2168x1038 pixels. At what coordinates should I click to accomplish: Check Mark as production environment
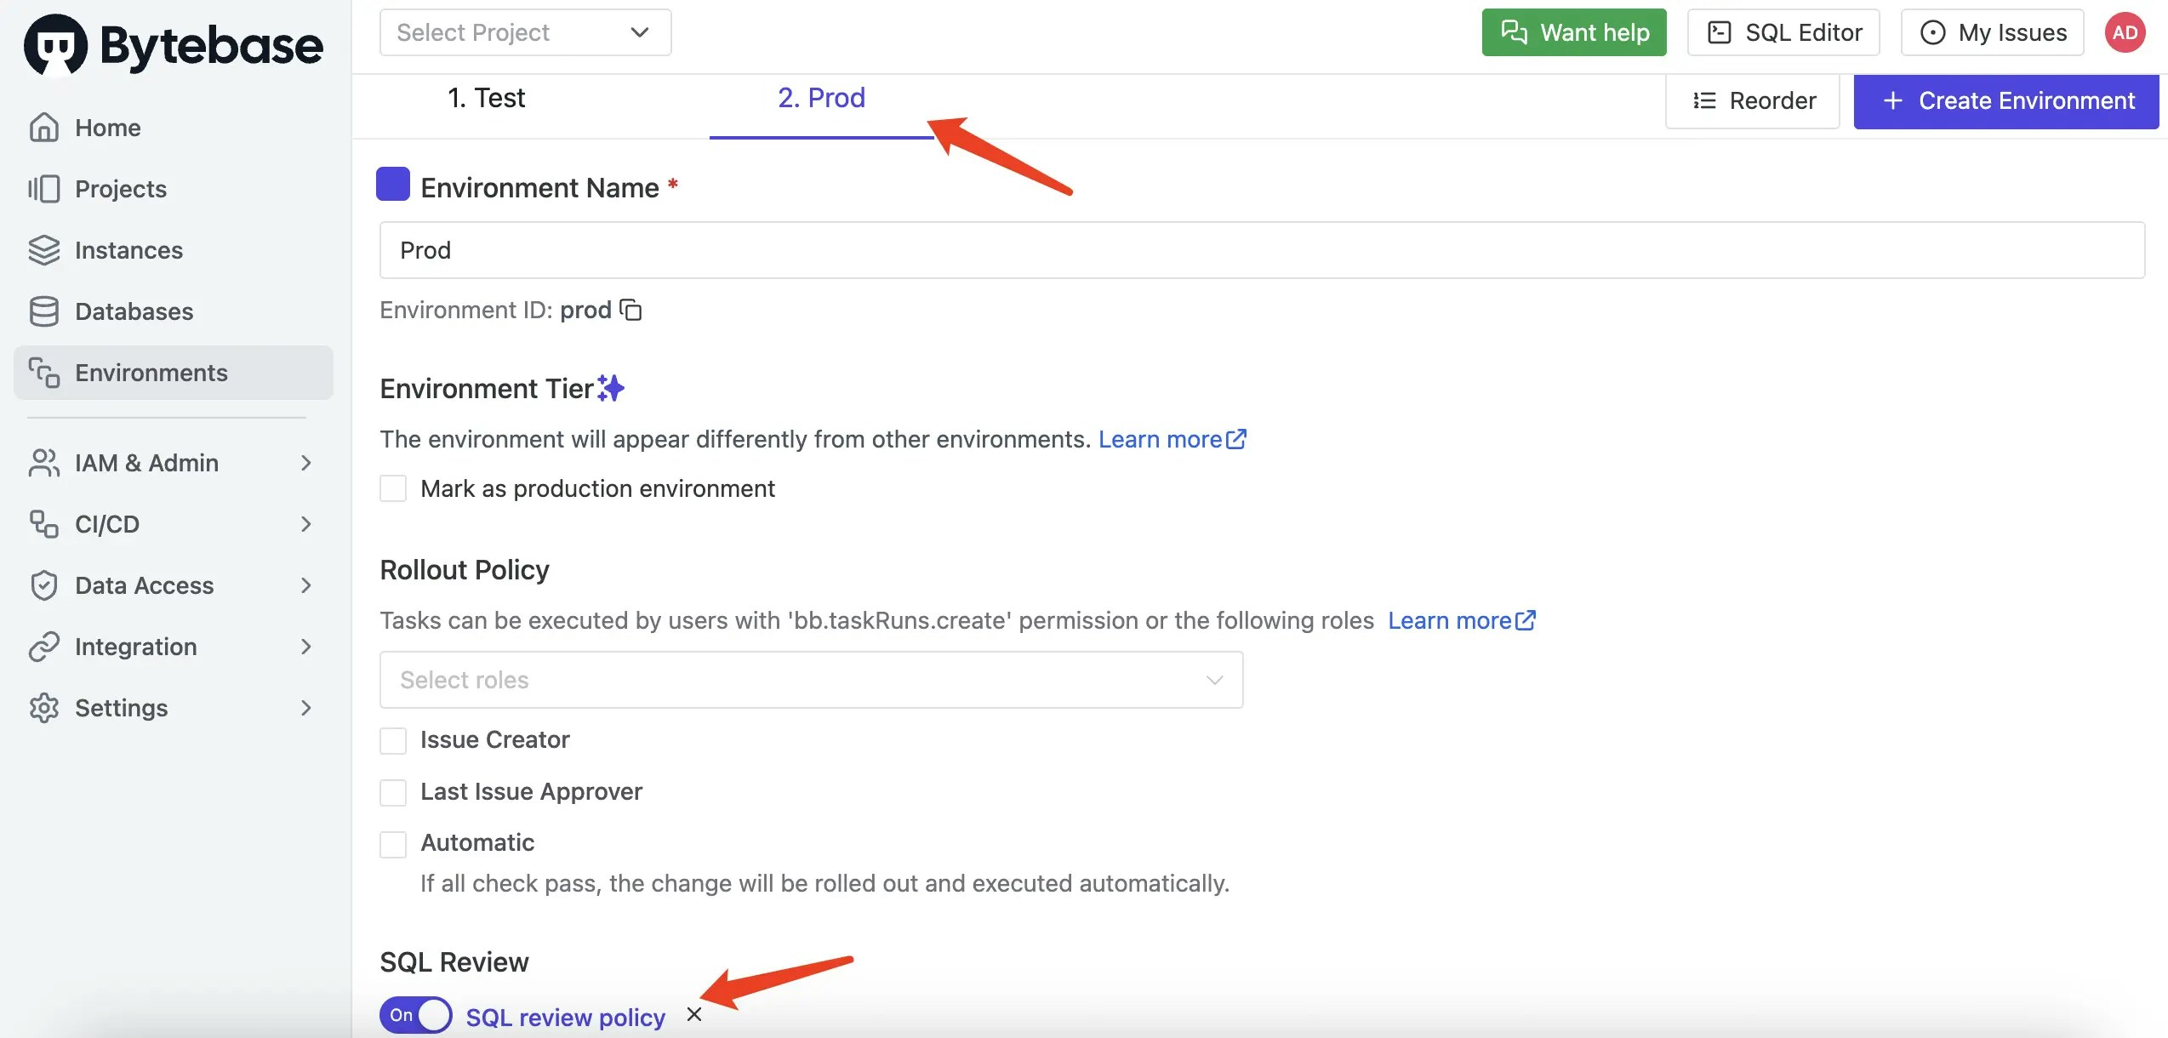pyautogui.click(x=393, y=488)
